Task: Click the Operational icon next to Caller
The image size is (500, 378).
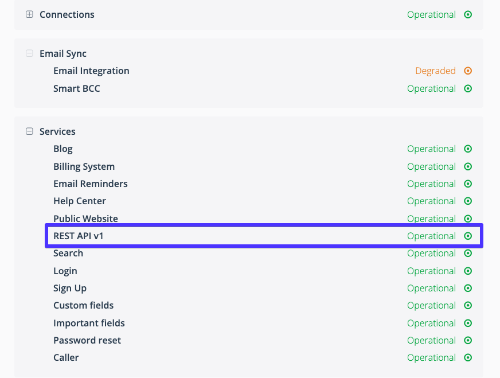Action: click(468, 357)
